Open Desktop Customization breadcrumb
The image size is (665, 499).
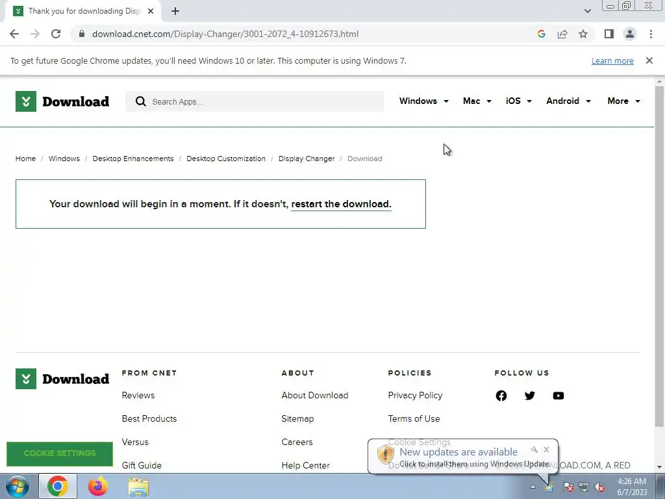pyautogui.click(x=225, y=159)
